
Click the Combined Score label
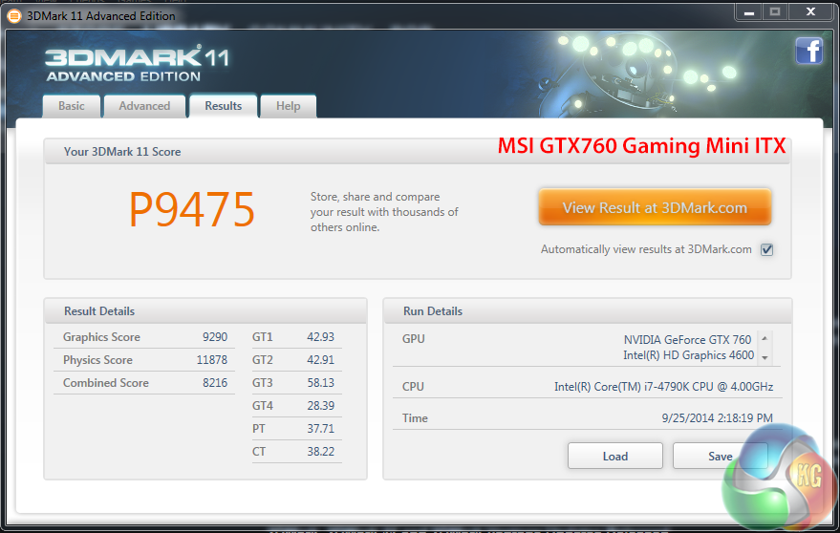105,383
